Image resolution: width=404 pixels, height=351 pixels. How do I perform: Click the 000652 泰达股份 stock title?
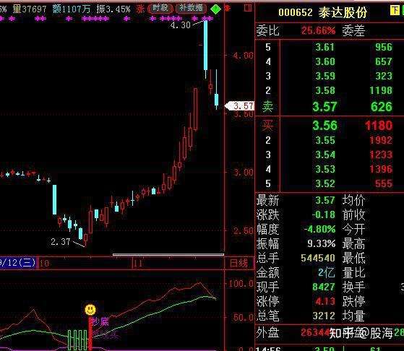click(x=322, y=12)
